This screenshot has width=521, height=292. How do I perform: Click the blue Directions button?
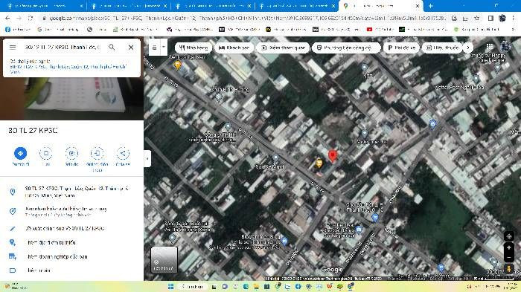[20, 153]
